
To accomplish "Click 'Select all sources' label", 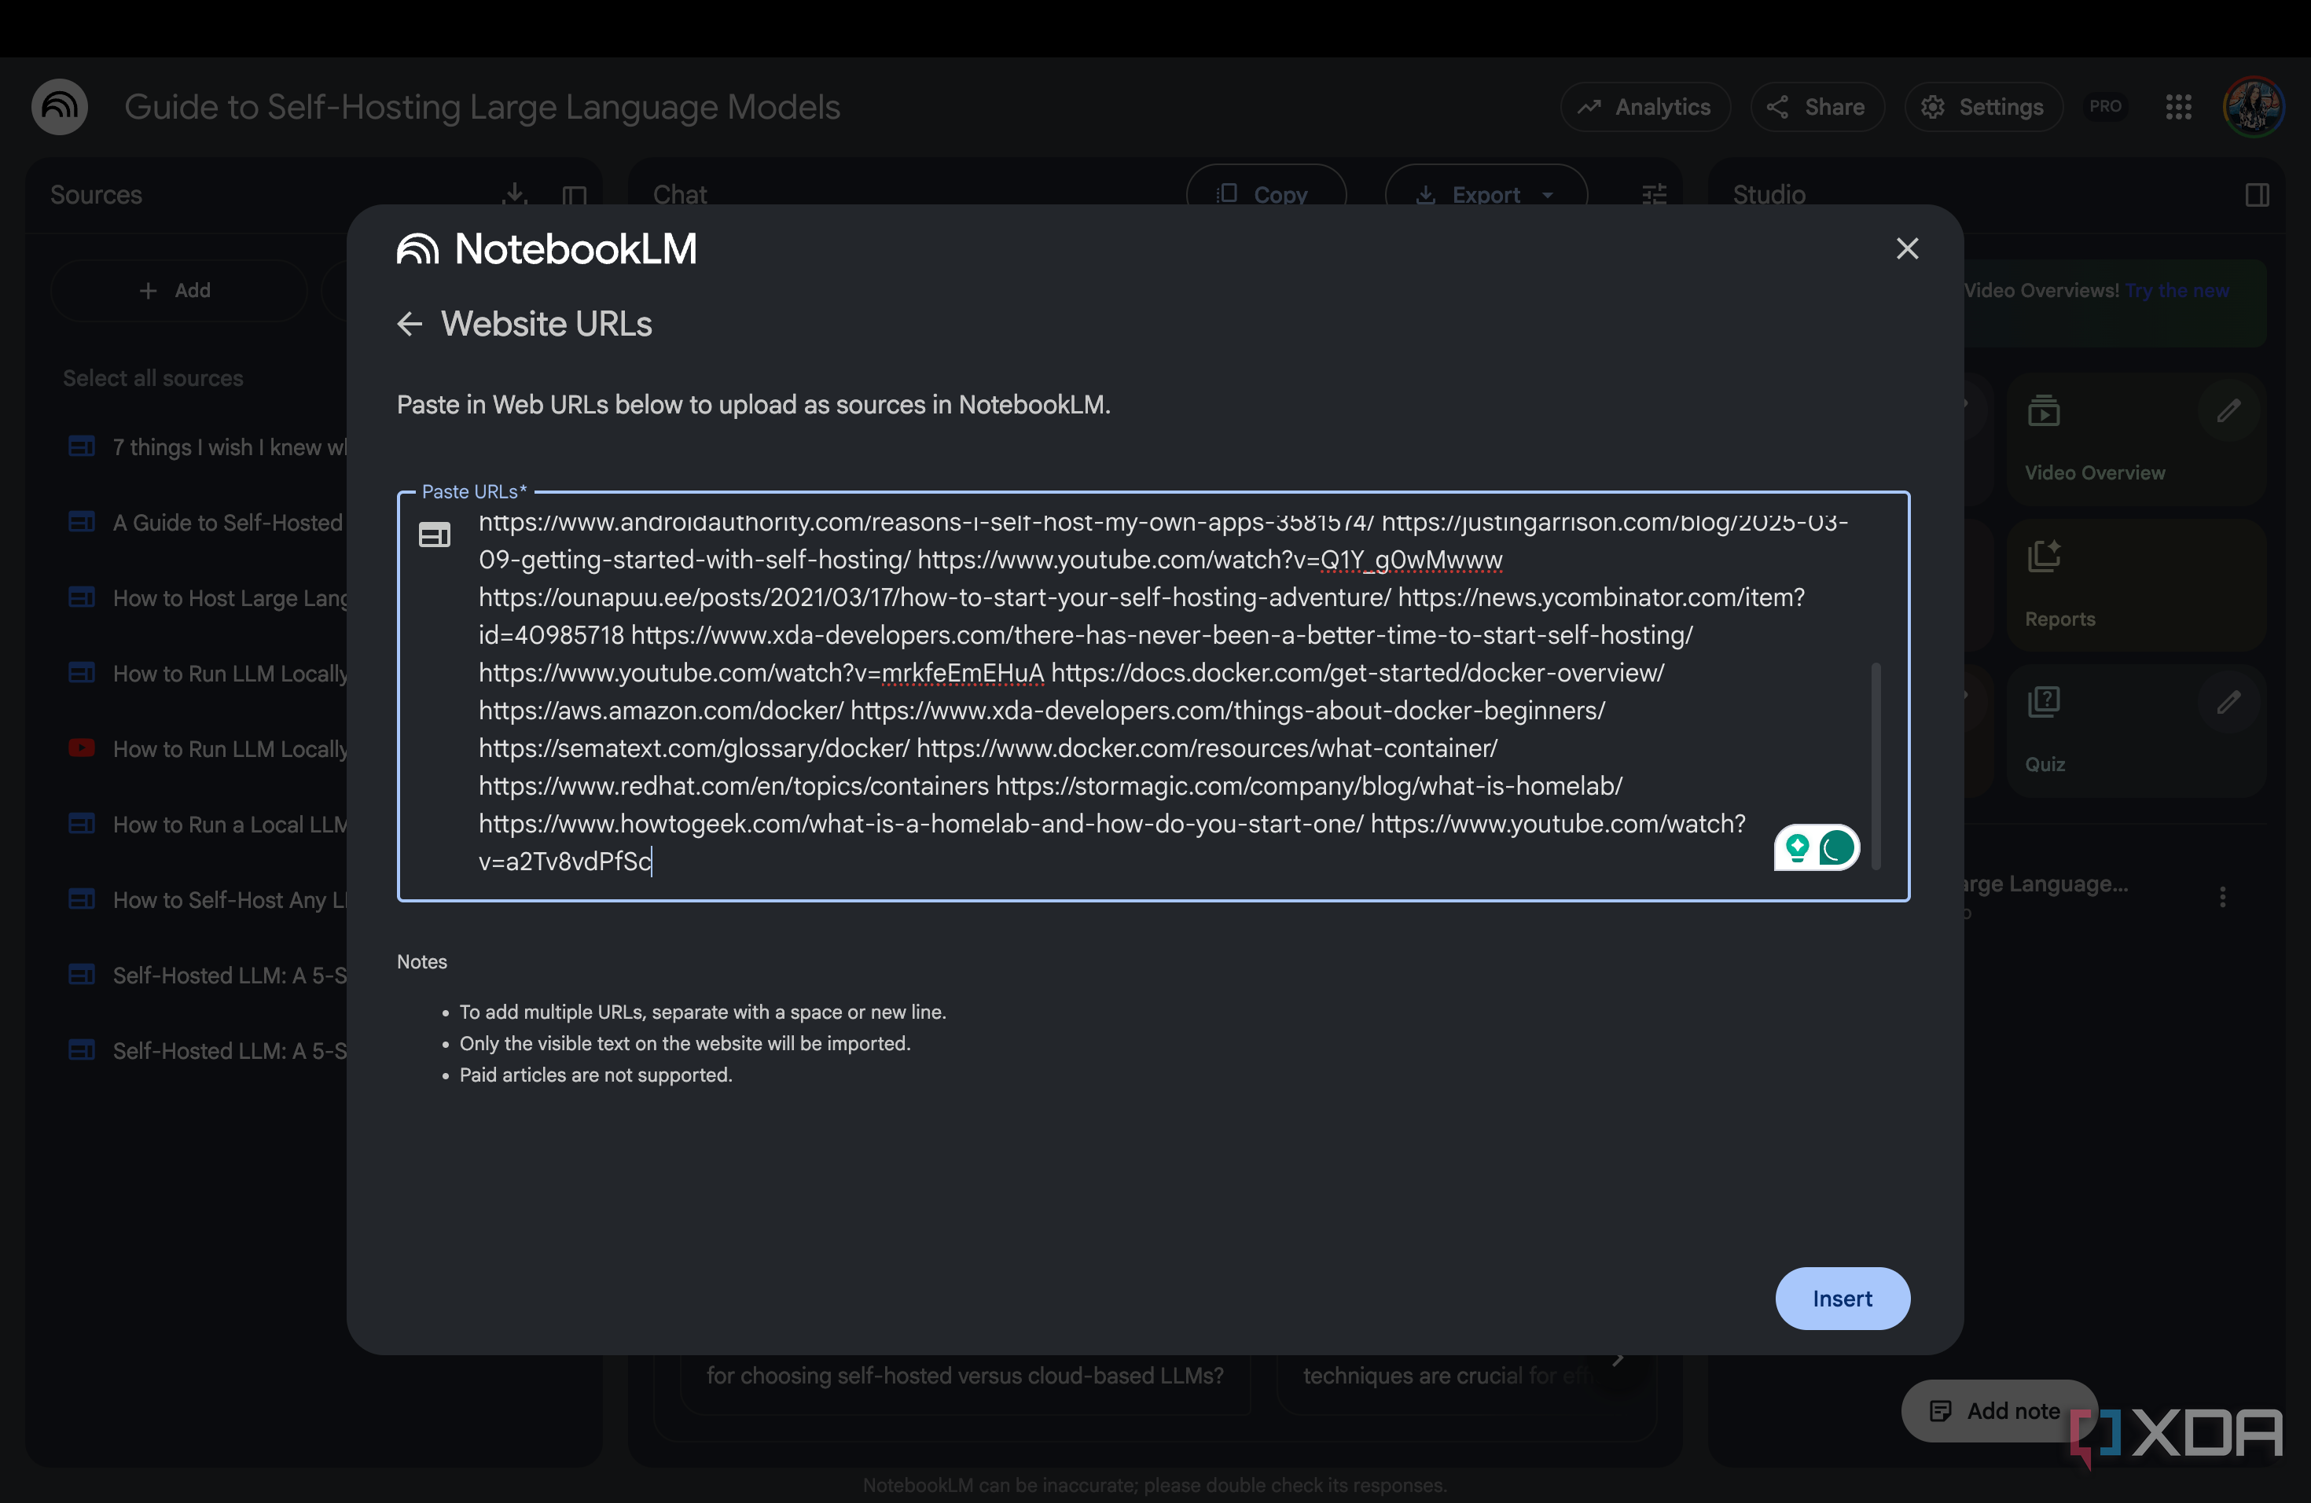I will (x=153, y=377).
